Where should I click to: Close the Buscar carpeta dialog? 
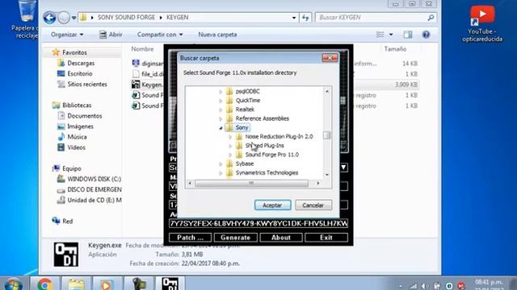pos(330,58)
